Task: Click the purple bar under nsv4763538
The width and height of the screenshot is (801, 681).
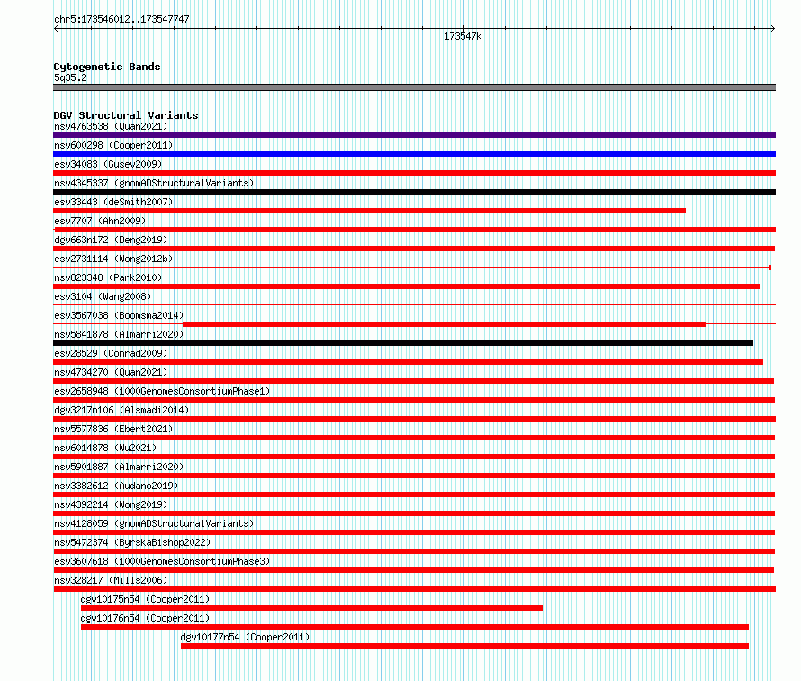Action: click(x=414, y=135)
